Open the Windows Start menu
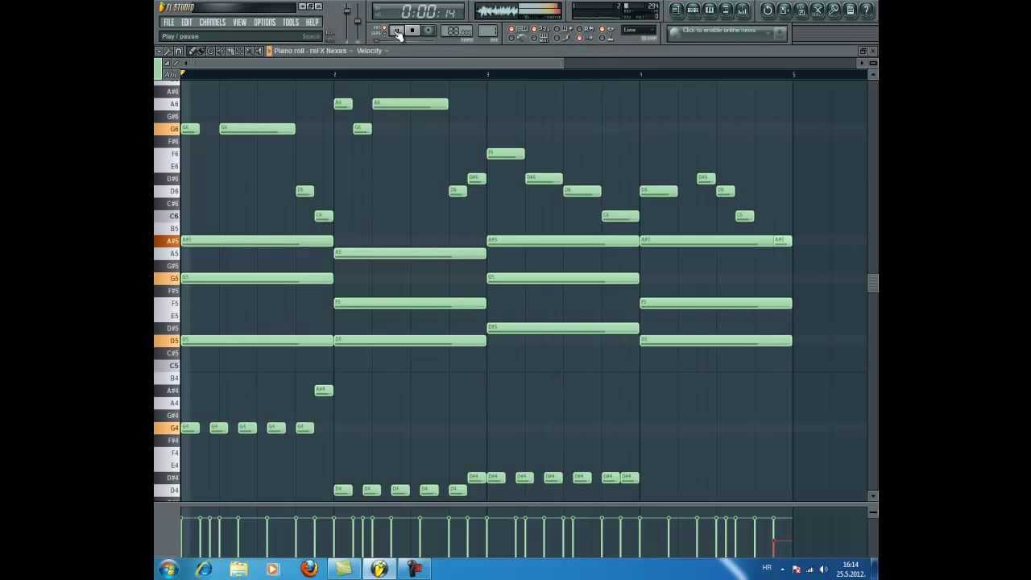 (x=168, y=570)
